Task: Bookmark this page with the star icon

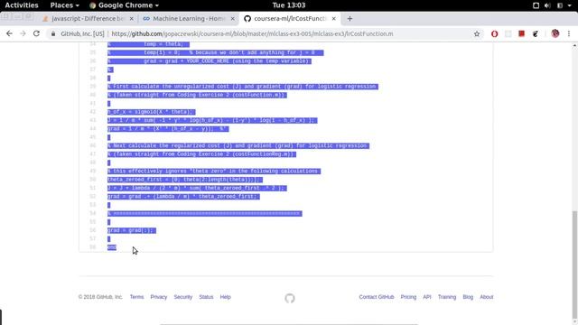Action: [x=477, y=34]
